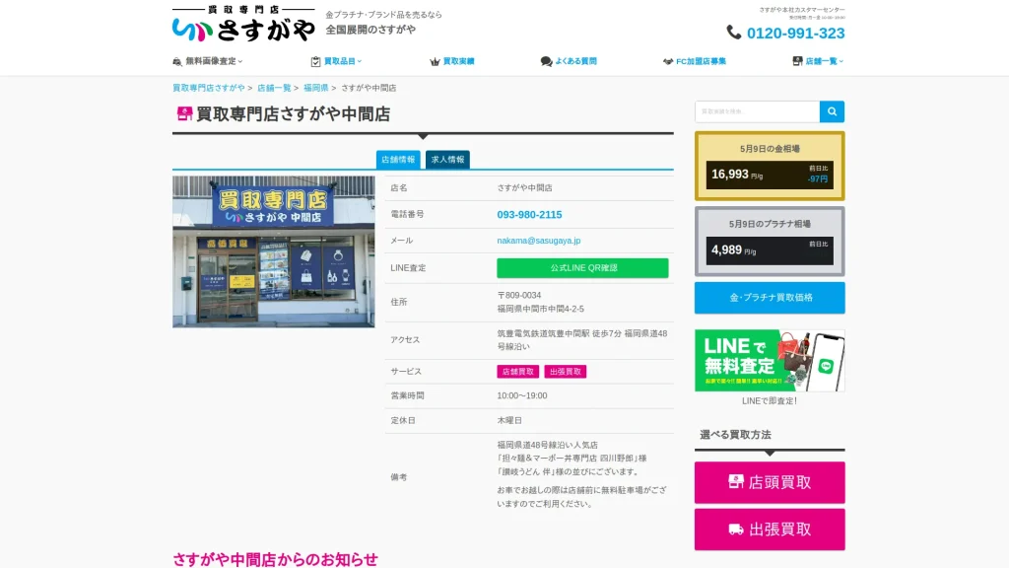Click the 無料画像査定 camera icon
Screen dimensions: 1009x568
point(177,61)
